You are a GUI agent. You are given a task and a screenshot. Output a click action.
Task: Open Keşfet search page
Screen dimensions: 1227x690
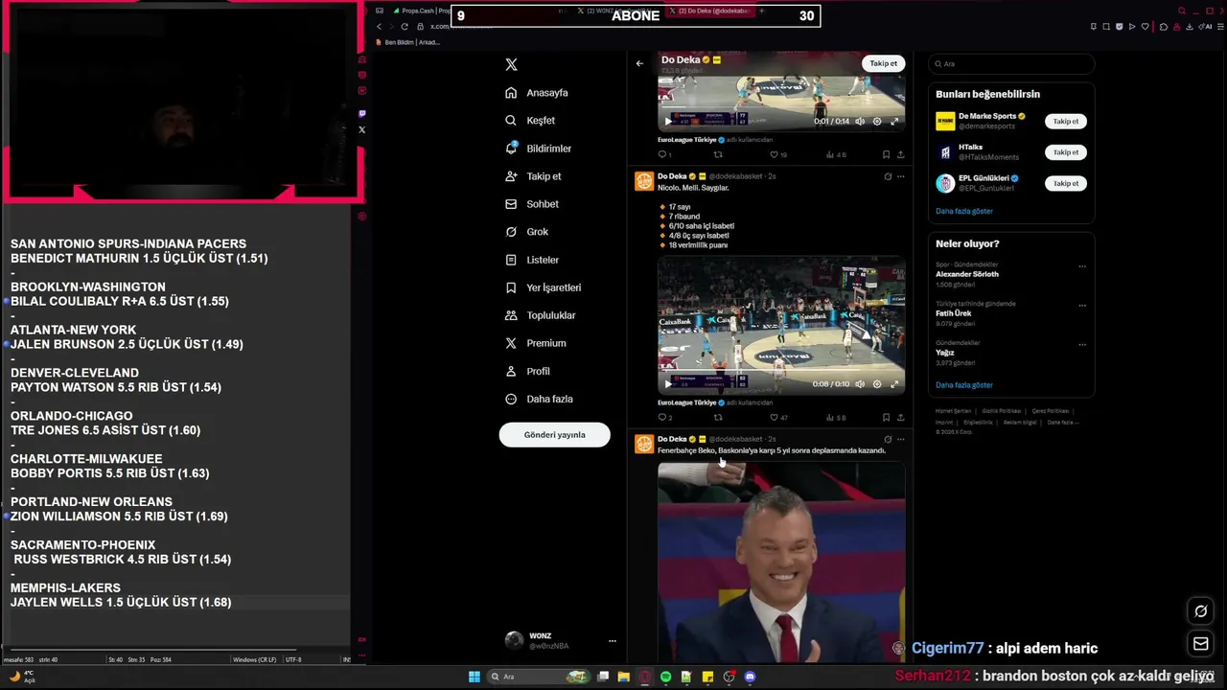coord(530,121)
